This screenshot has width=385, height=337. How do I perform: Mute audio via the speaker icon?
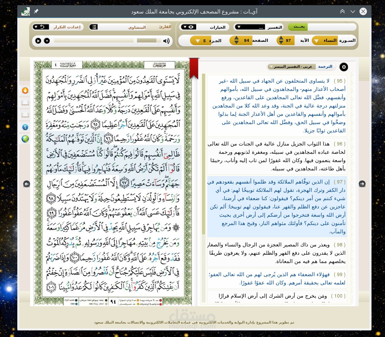(x=166, y=41)
